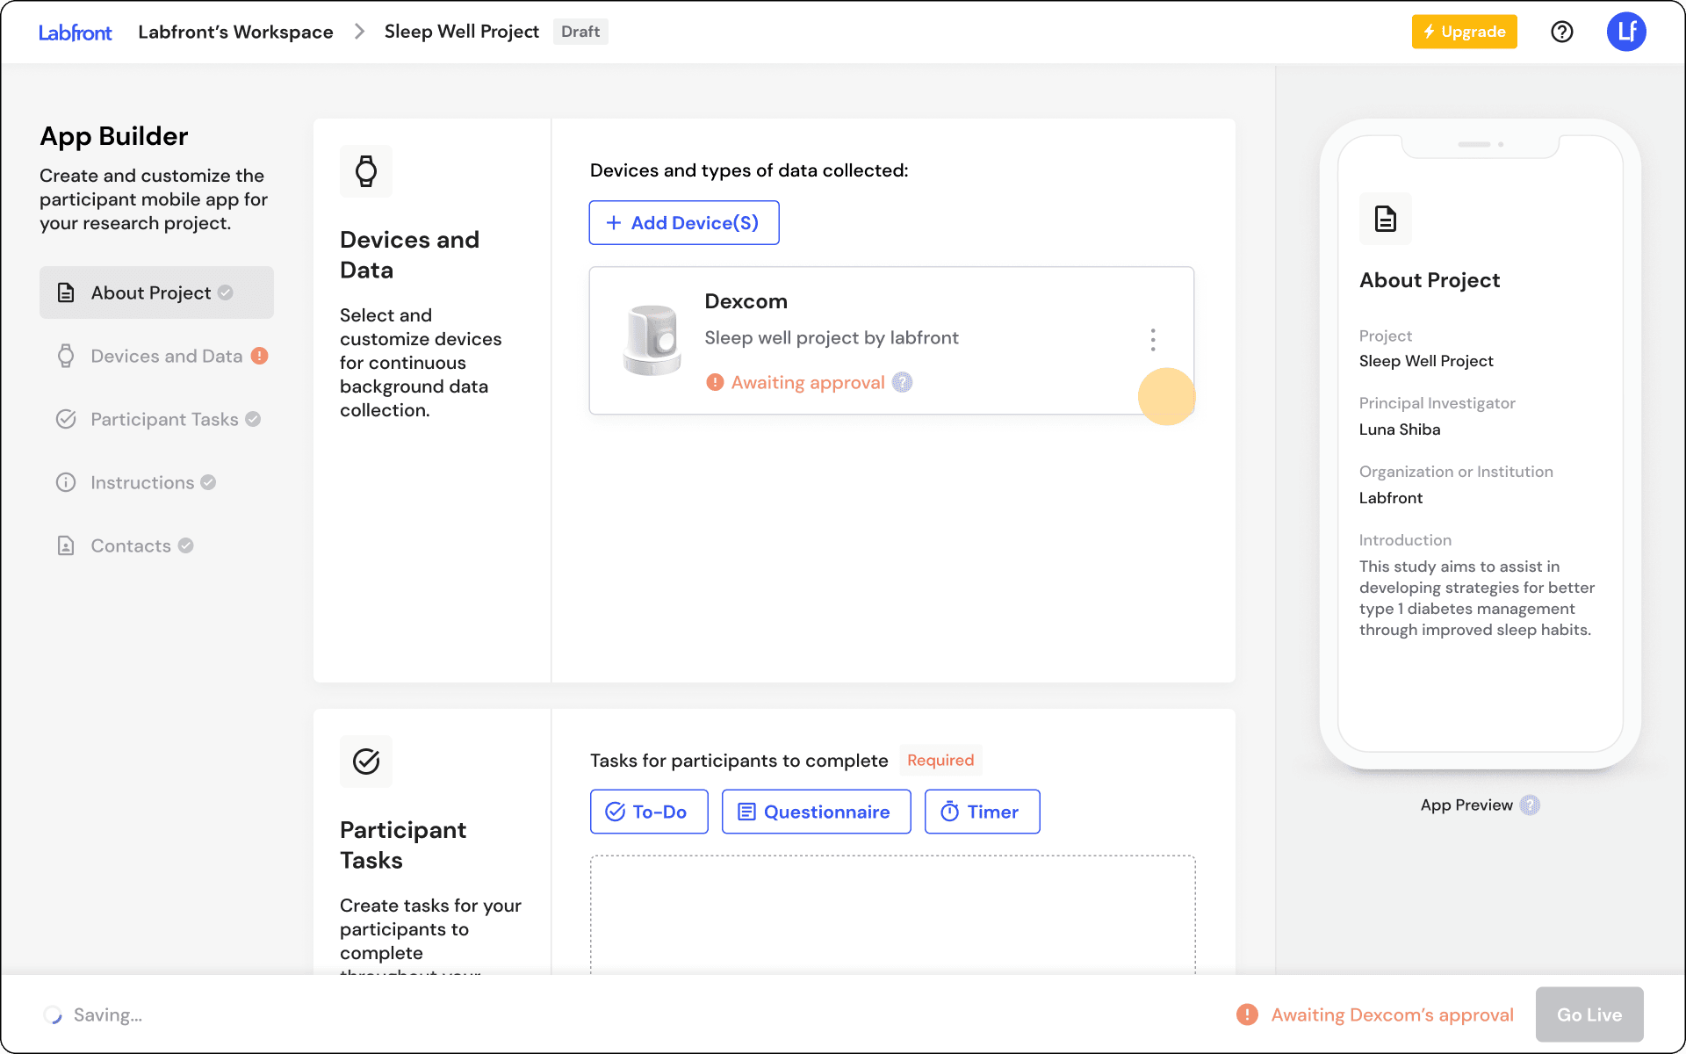Viewport: 1686px width, 1054px height.
Task: Add a Questionnaire task
Action: [817, 812]
